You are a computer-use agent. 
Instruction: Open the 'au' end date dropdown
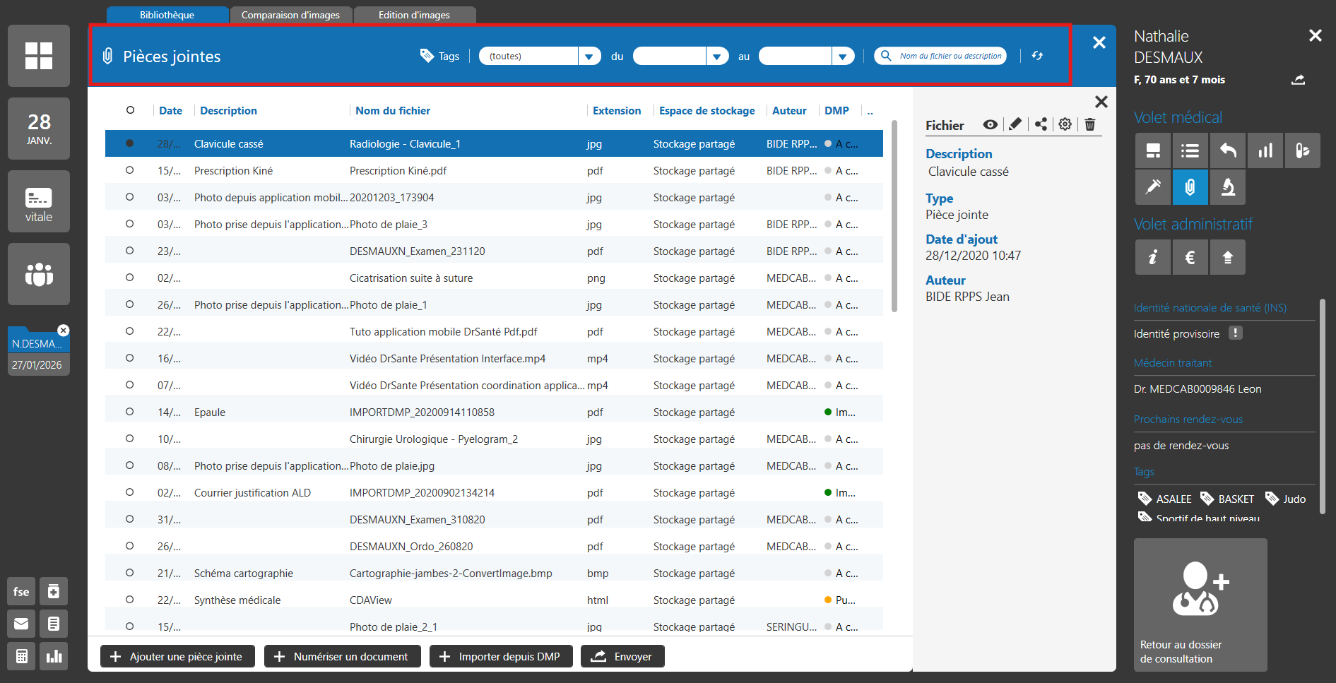(842, 57)
